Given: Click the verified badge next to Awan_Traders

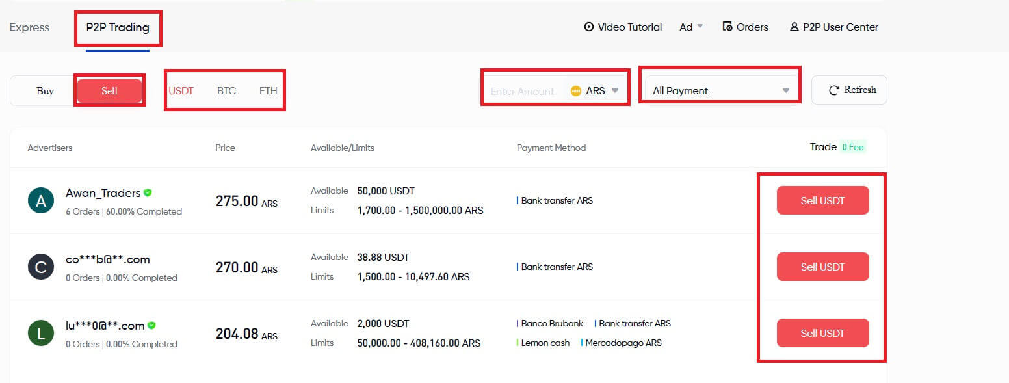Looking at the screenshot, I should tap(147, 192).
